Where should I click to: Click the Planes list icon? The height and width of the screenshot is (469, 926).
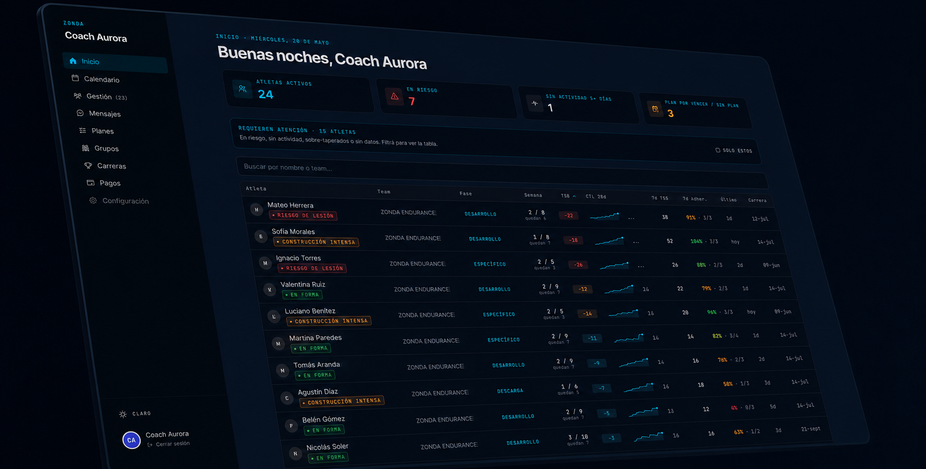click(x=83, y=130)
